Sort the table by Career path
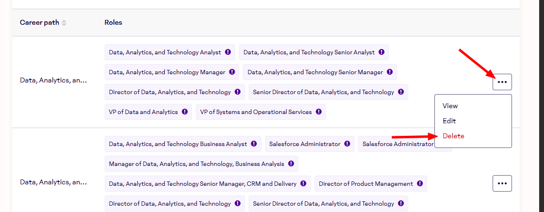The image size is (544, 212). tap(64, 23)
